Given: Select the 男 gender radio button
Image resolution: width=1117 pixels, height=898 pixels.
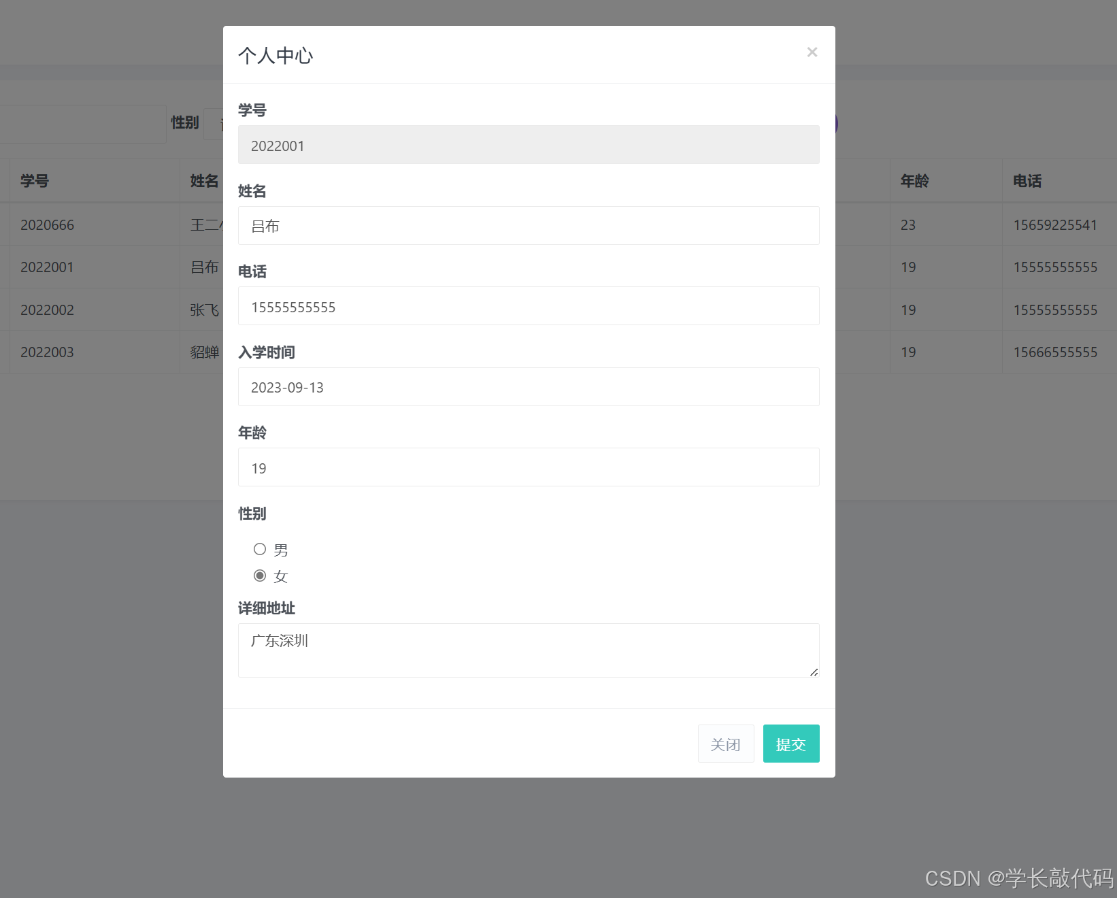Looking at the screenshot, I should 260,549.
